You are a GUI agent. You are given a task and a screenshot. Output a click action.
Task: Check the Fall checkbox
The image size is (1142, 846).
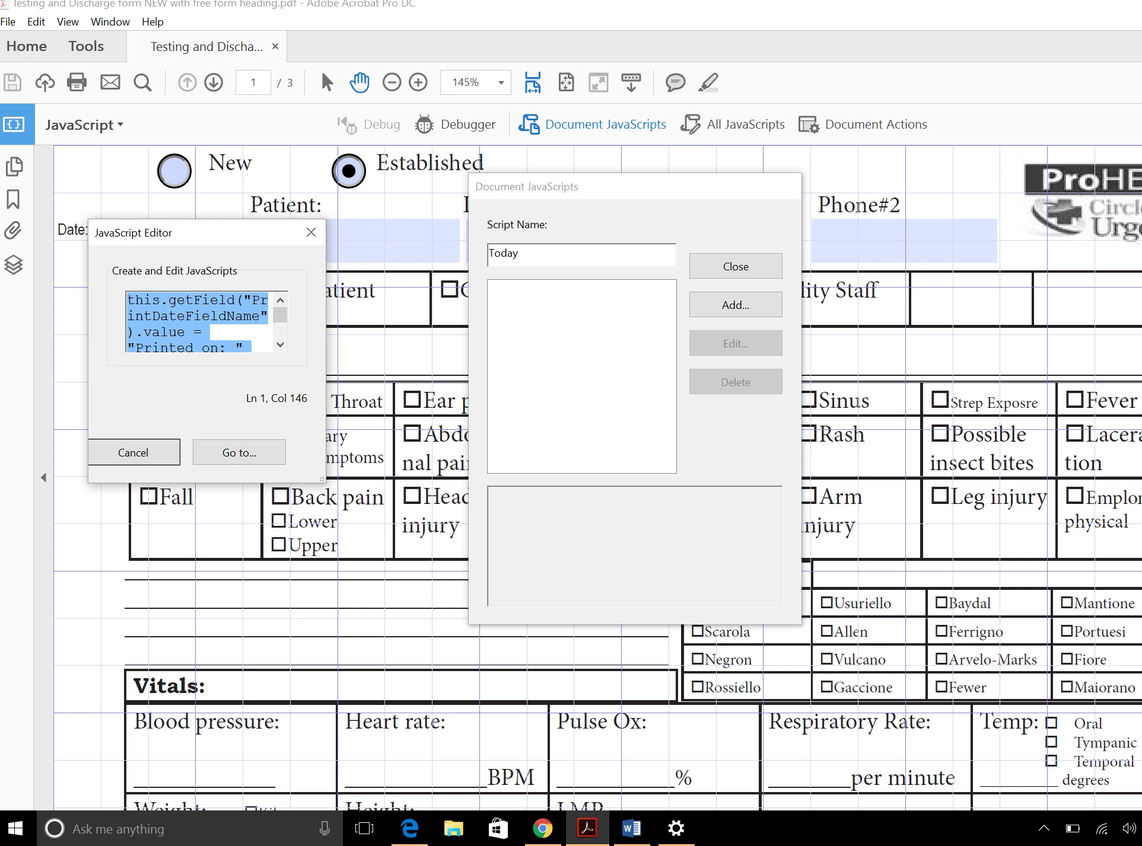pyautogui.click(x=148, y=496)
